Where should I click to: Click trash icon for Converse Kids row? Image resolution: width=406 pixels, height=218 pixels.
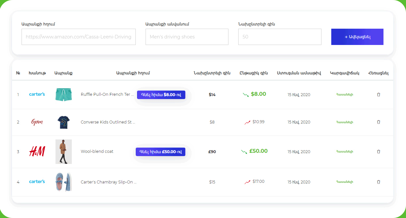pos(379,122)
